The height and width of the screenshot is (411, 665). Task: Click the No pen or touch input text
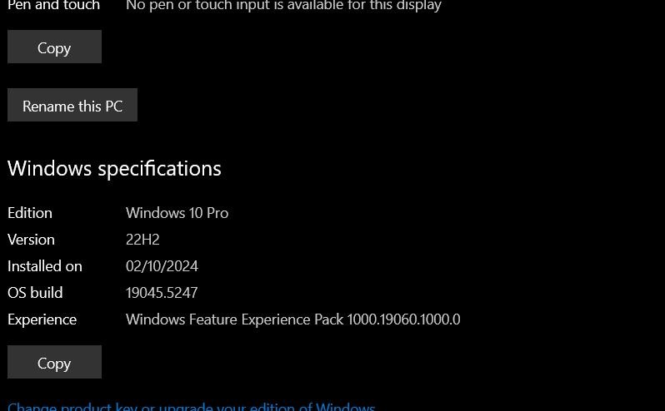[x=283, y=6]
